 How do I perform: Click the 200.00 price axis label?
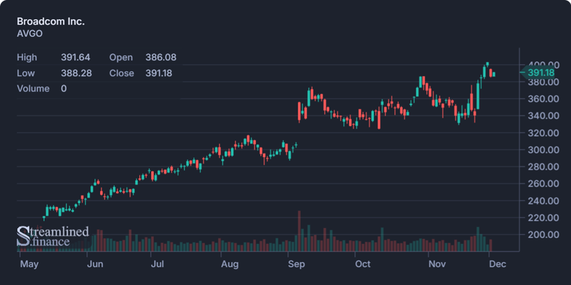coord(542,235)
